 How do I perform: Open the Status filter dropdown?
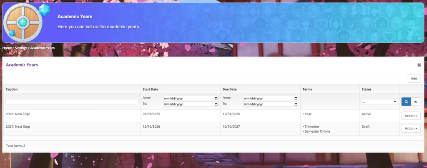[379, 101]
